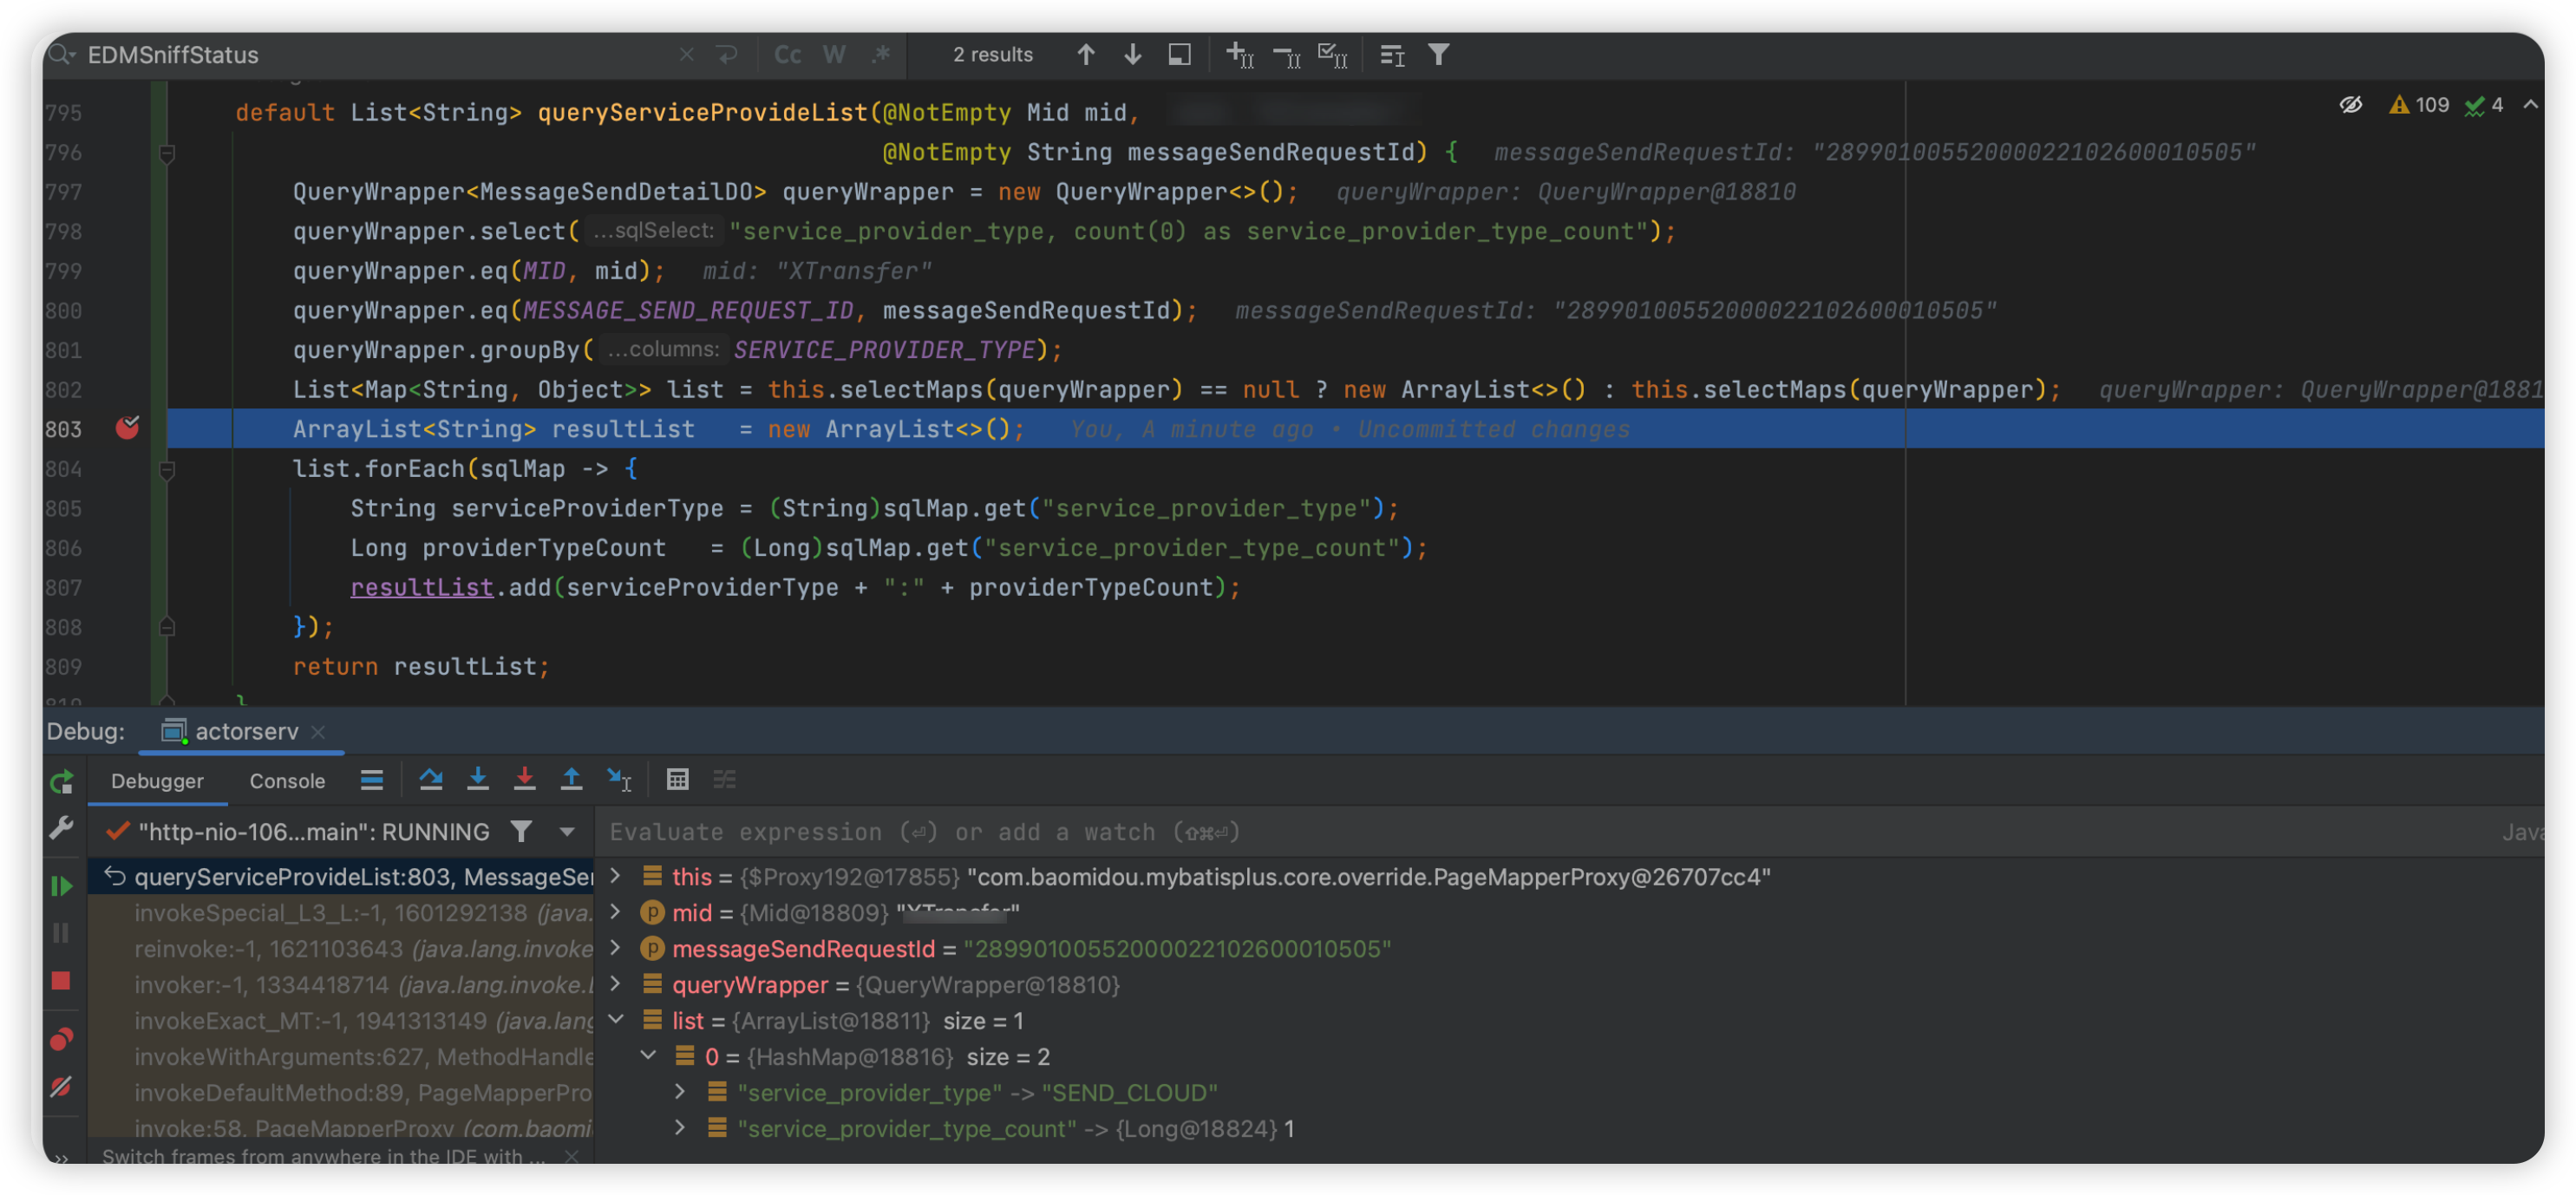Viewport: 2576px width, 1195px height.
Task: Open Evaluate Expression calculator icon
Action: 677,780
